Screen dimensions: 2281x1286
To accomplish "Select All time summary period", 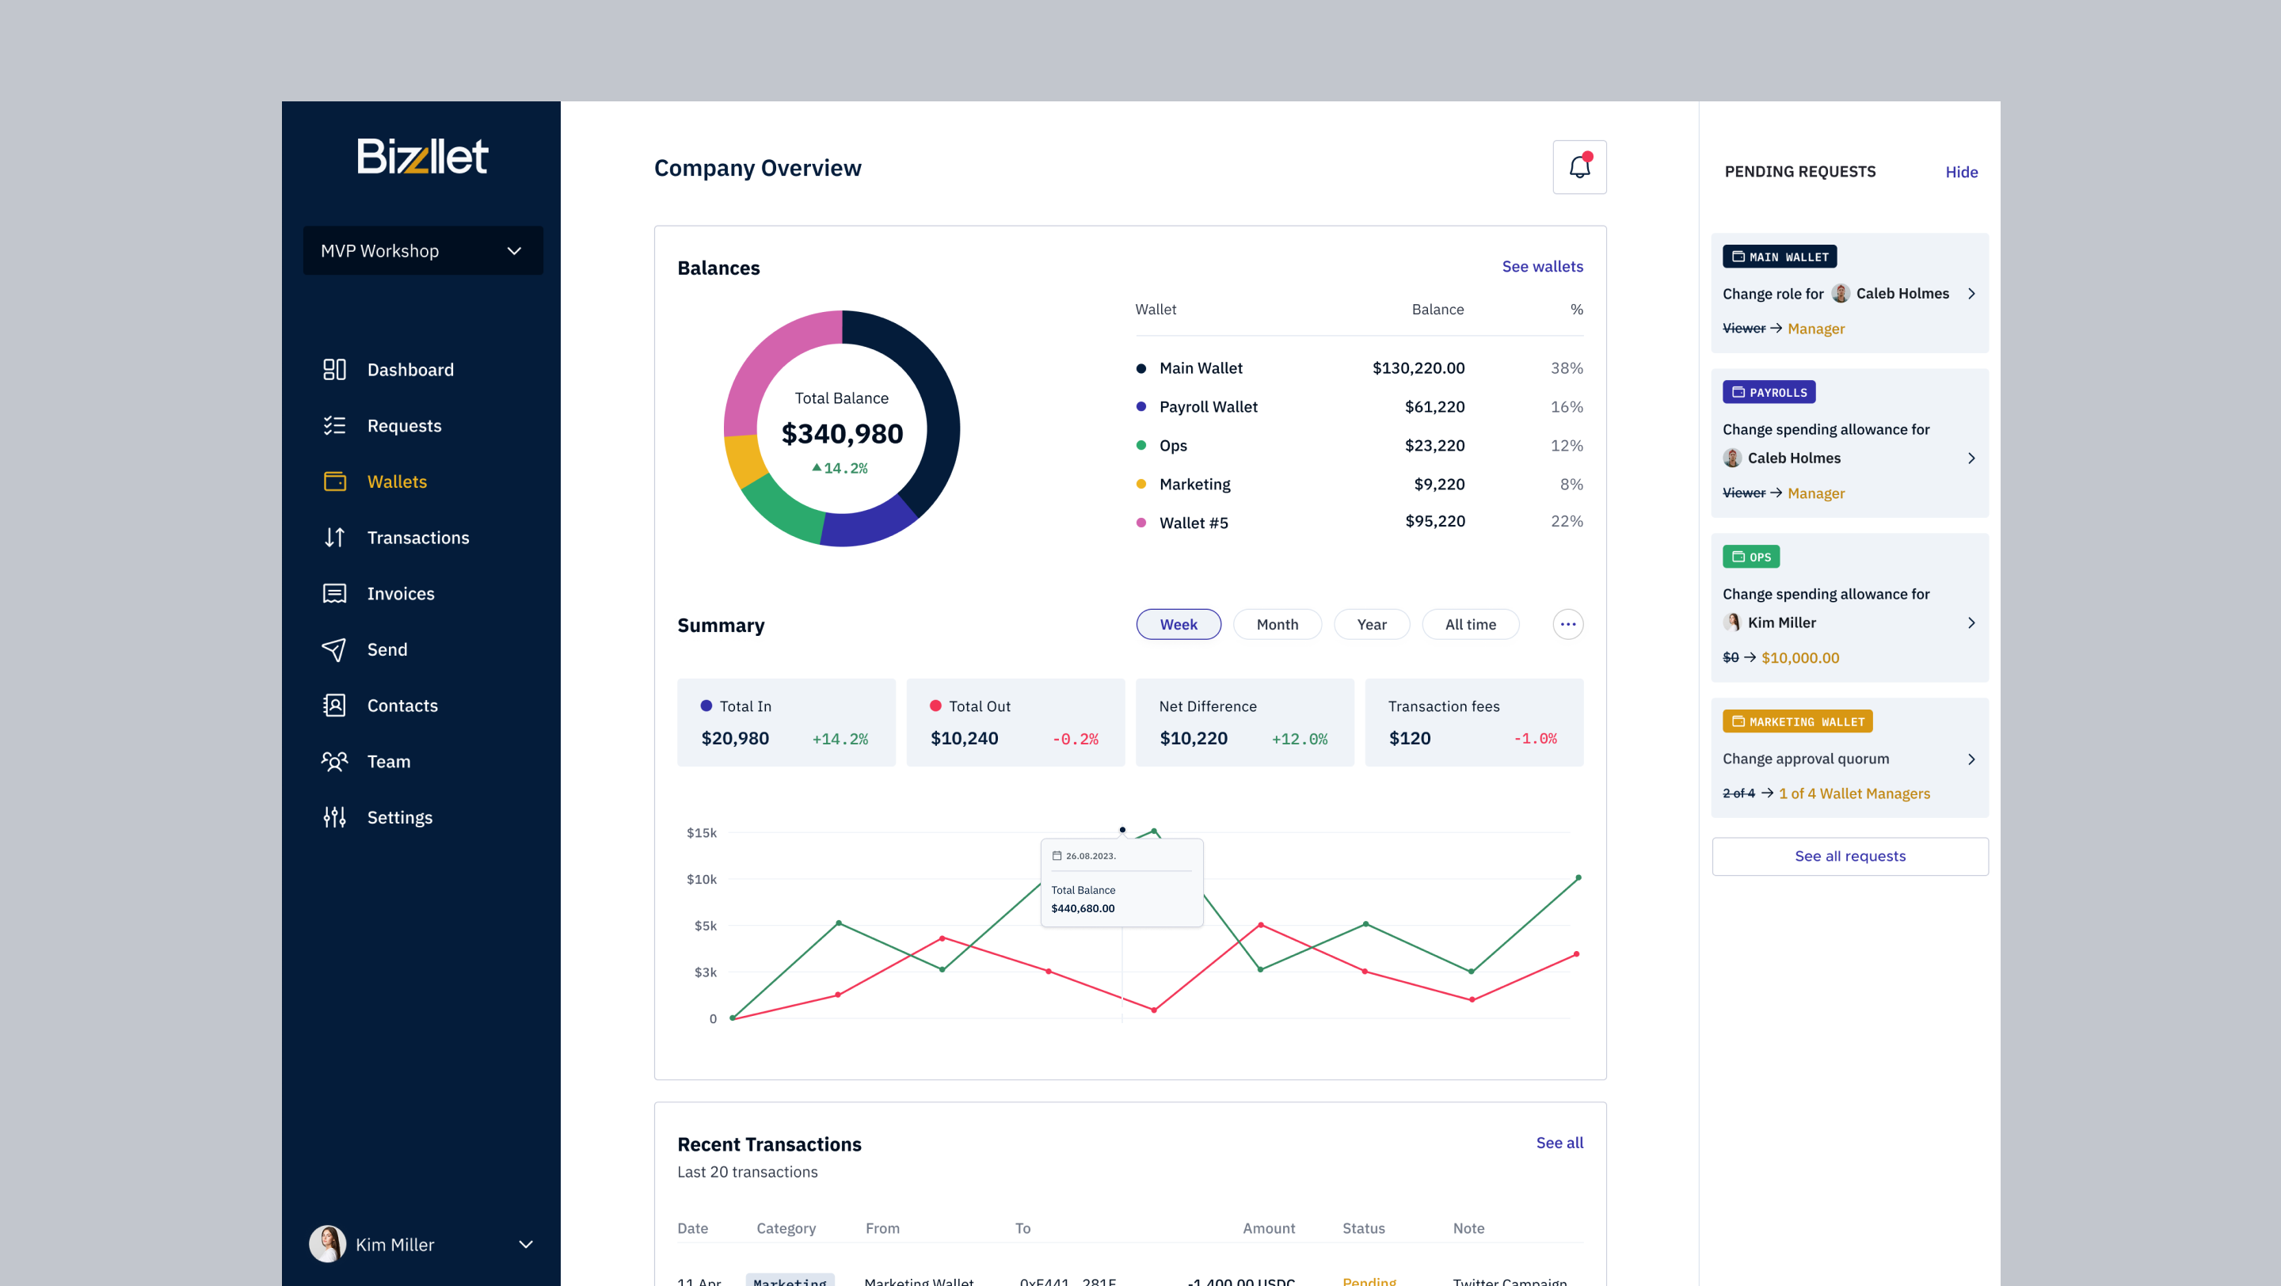I will 1470,624.
